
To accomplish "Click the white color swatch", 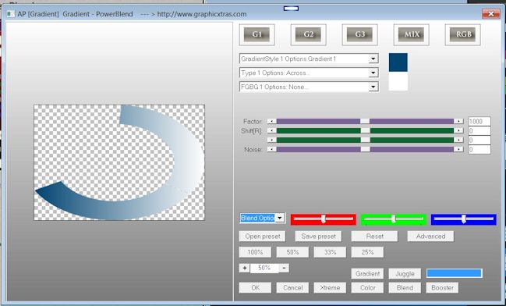I will pos(398,81).
